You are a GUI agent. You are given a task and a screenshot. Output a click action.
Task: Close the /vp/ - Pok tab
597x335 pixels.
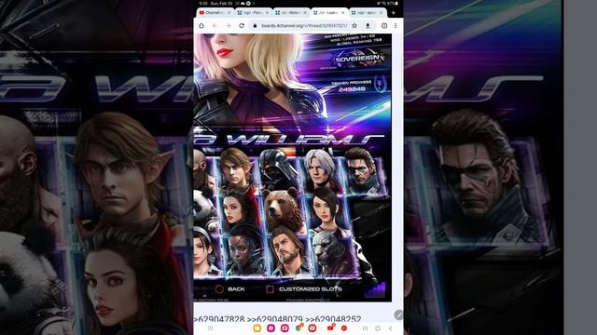267,12
